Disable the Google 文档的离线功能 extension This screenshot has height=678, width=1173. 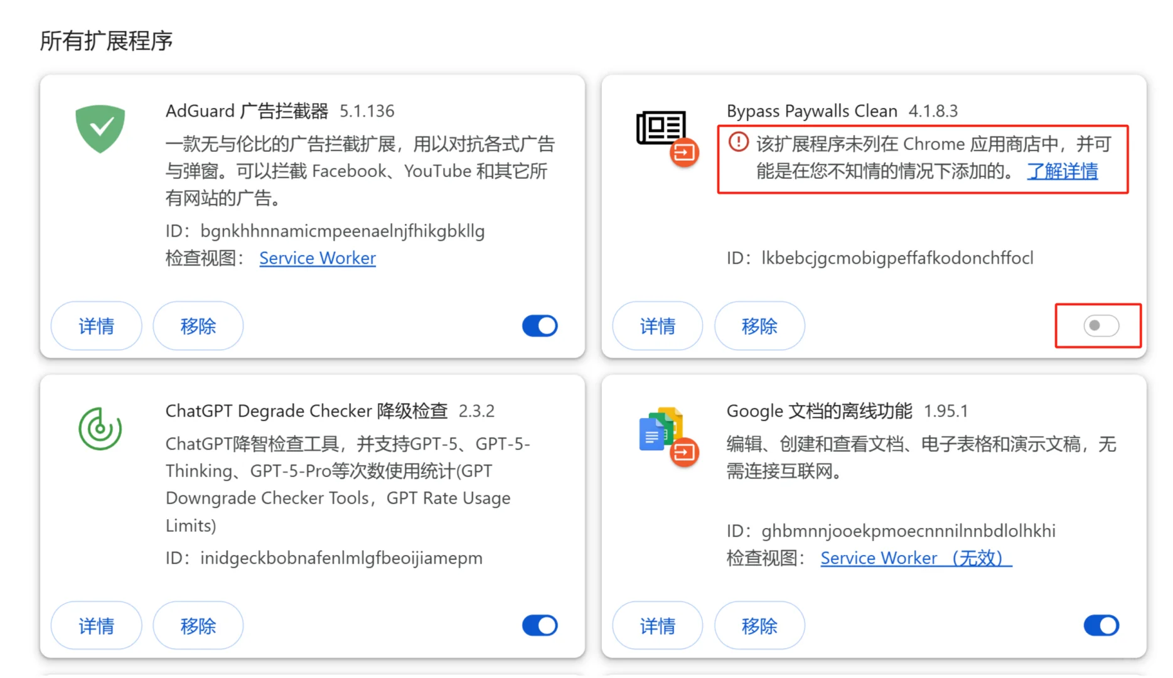(1101, 625)
